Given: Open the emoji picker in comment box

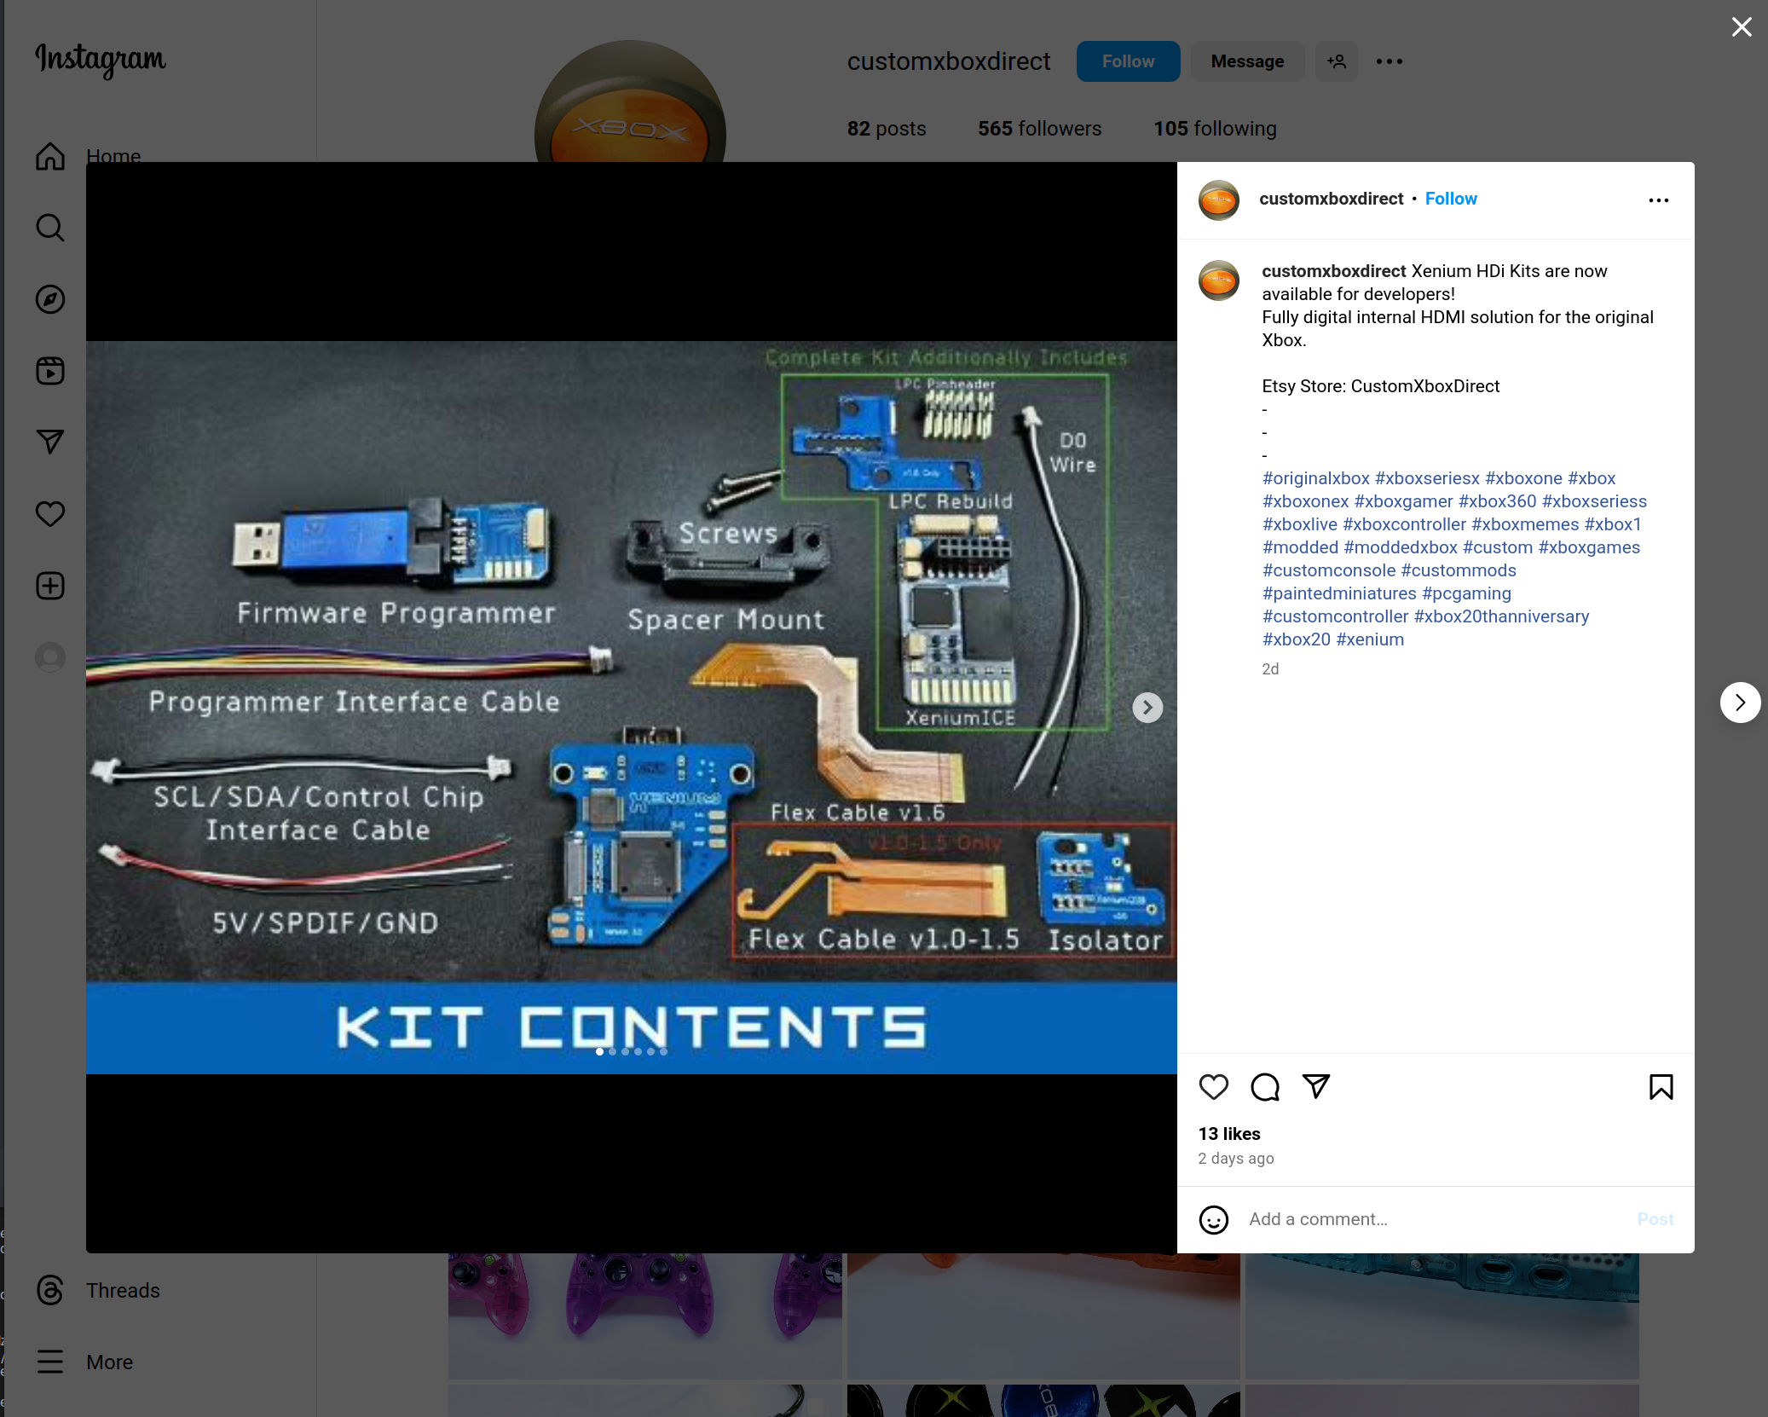Looking at the screenshot, I should point(1214,1220).
